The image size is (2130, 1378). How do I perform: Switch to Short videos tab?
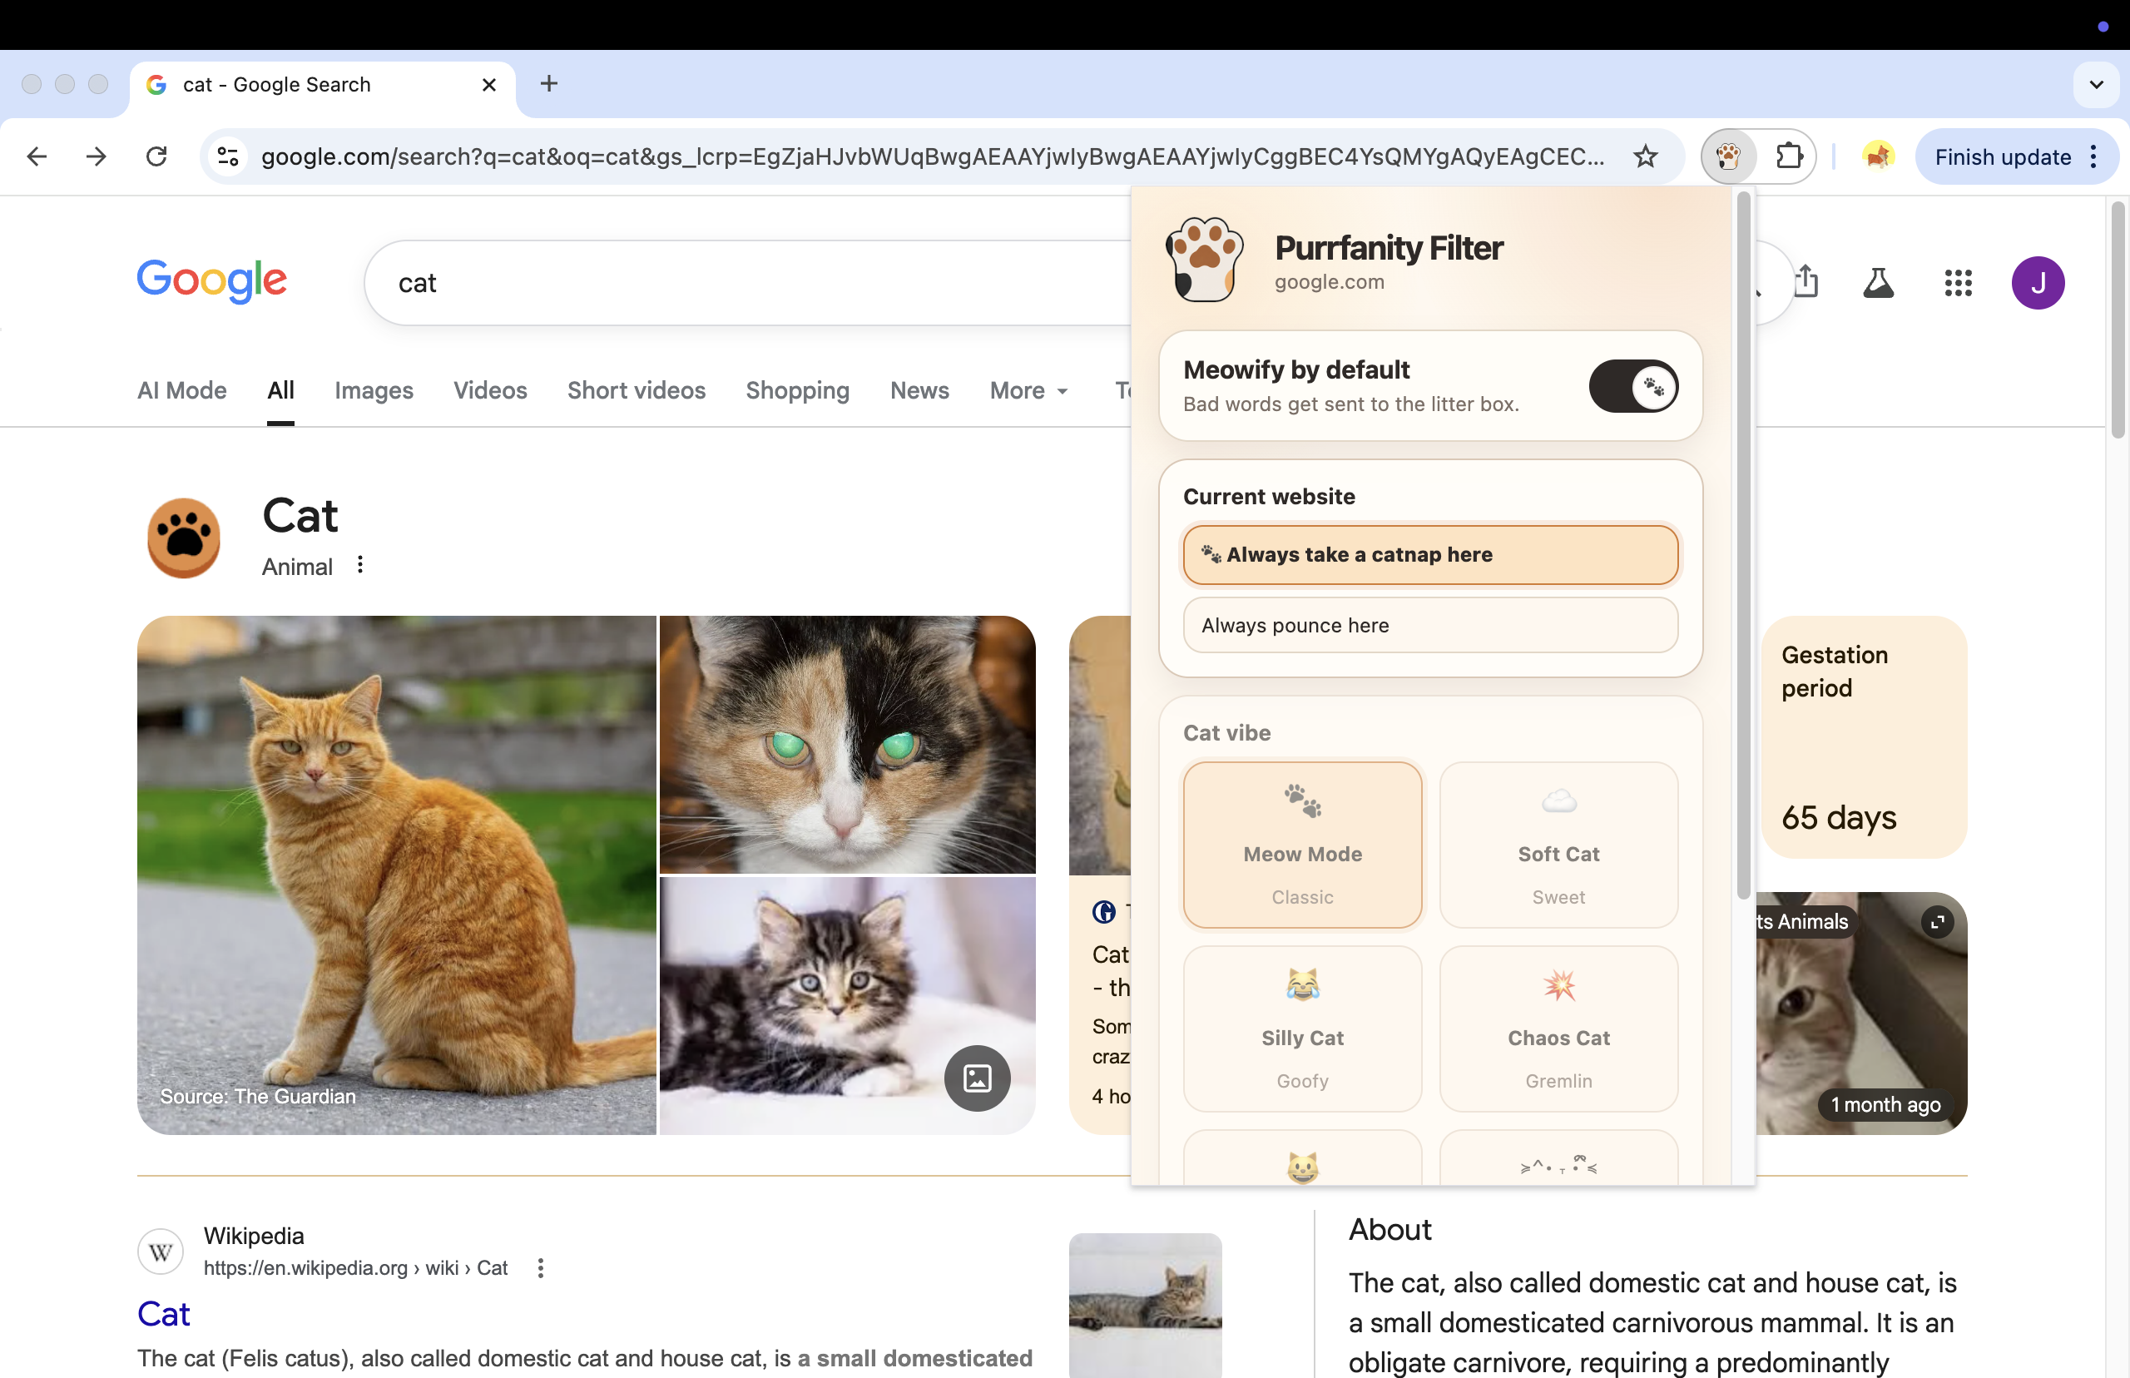pos(636,391)
